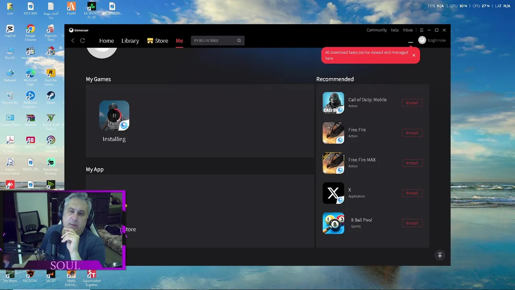This screenshot has width=515, height=290.
Task: Open the Free Fire game icon
Action: tap(333, 133)
